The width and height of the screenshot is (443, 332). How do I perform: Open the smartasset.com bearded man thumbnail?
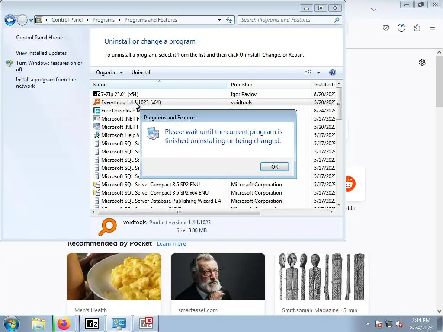[x=218, y=277]
